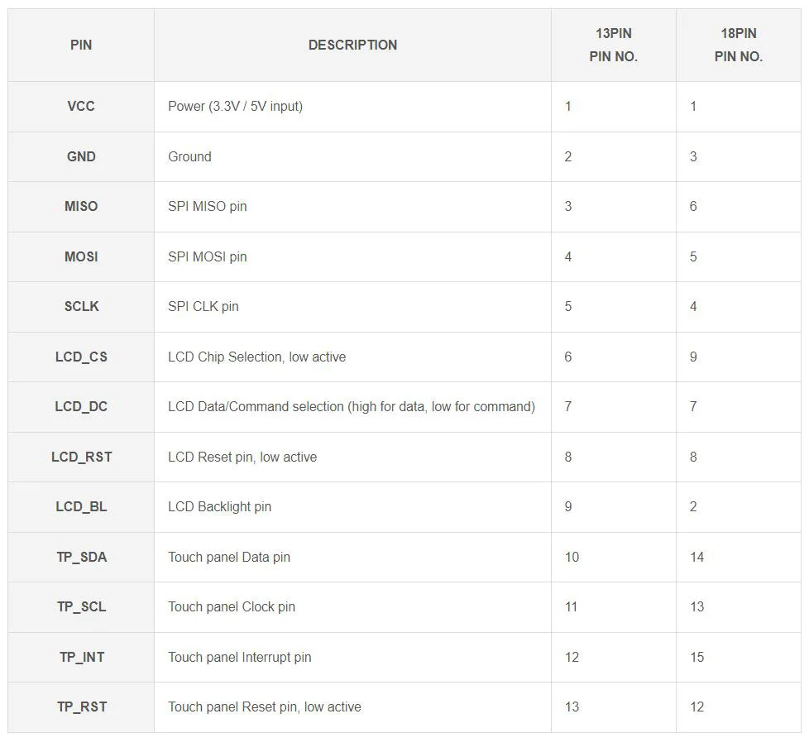This screenshot has width=809, height=752.
Task: Click the 'Power (3.3V / 5V input)' description
Action: [235, 106]
